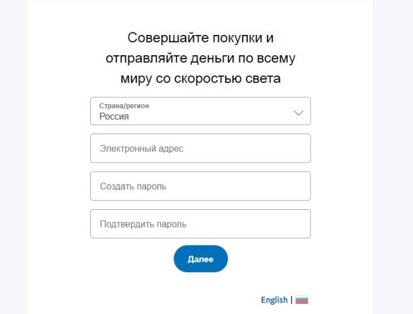Click the Создать пароль placeholder text
This screenshot has height=314, width=413.
coord(133,186)
